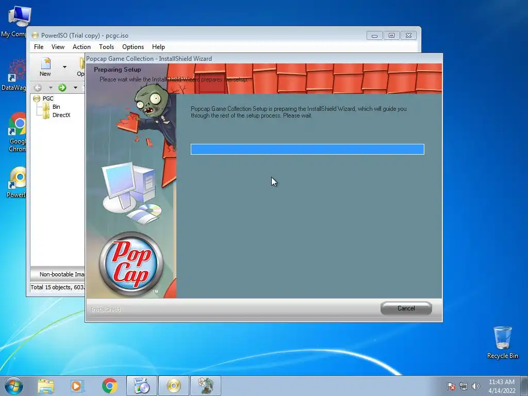Open the File menu in PowerISO
This screenshot has width=528, height=396.
click(x=39, y=47)
